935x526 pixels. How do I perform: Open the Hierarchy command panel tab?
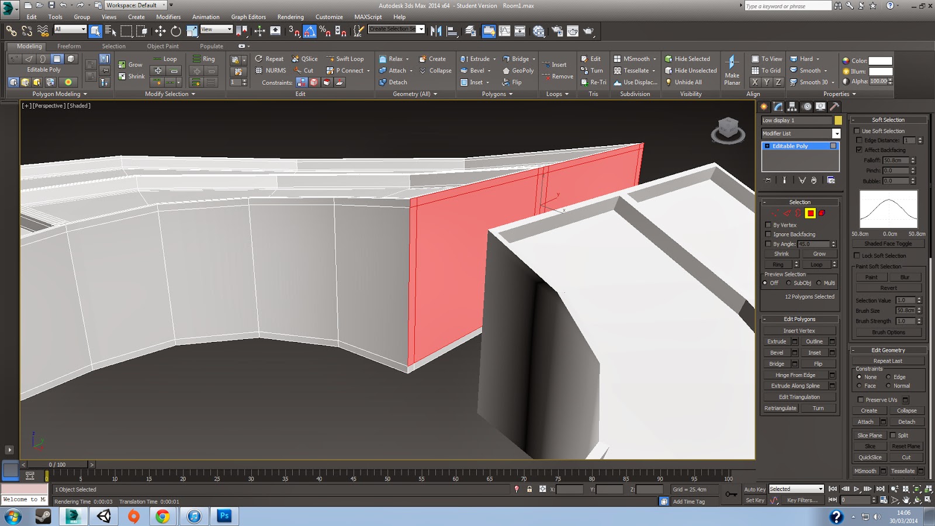[x=792, y=106]
